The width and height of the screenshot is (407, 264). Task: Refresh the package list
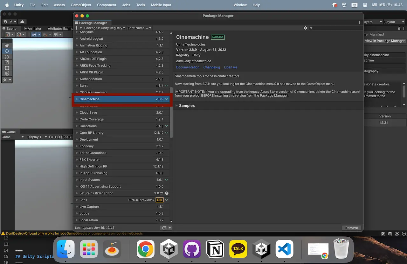point(164,228)
